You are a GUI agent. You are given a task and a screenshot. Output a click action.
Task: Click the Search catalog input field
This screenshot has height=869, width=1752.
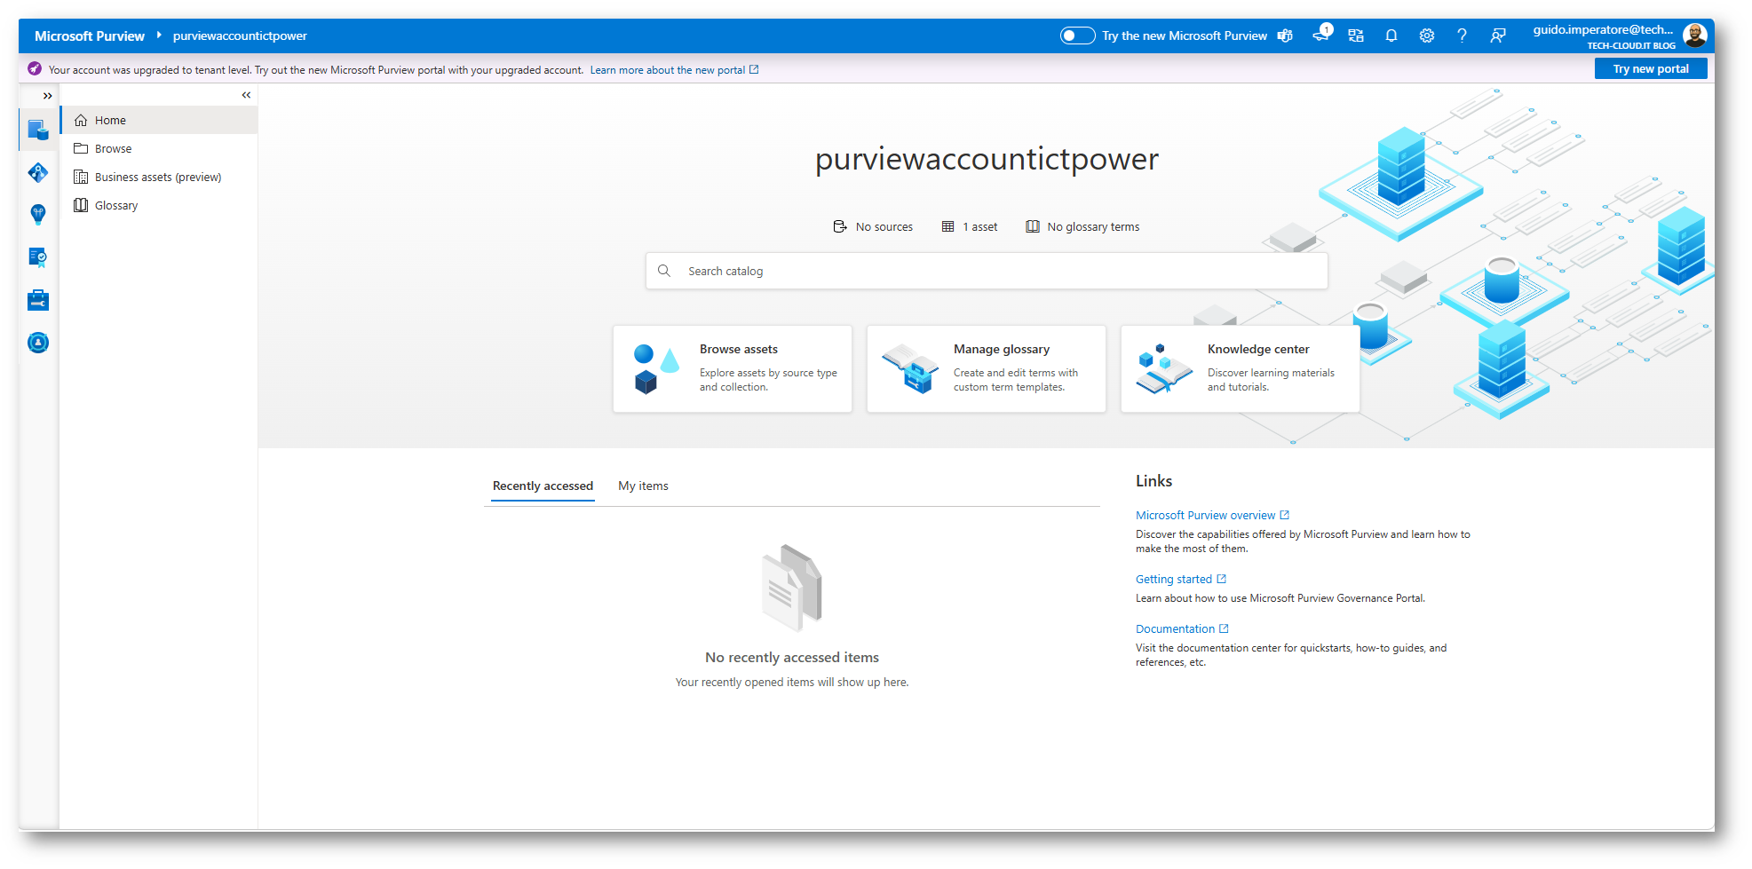(x=987, y=271)
